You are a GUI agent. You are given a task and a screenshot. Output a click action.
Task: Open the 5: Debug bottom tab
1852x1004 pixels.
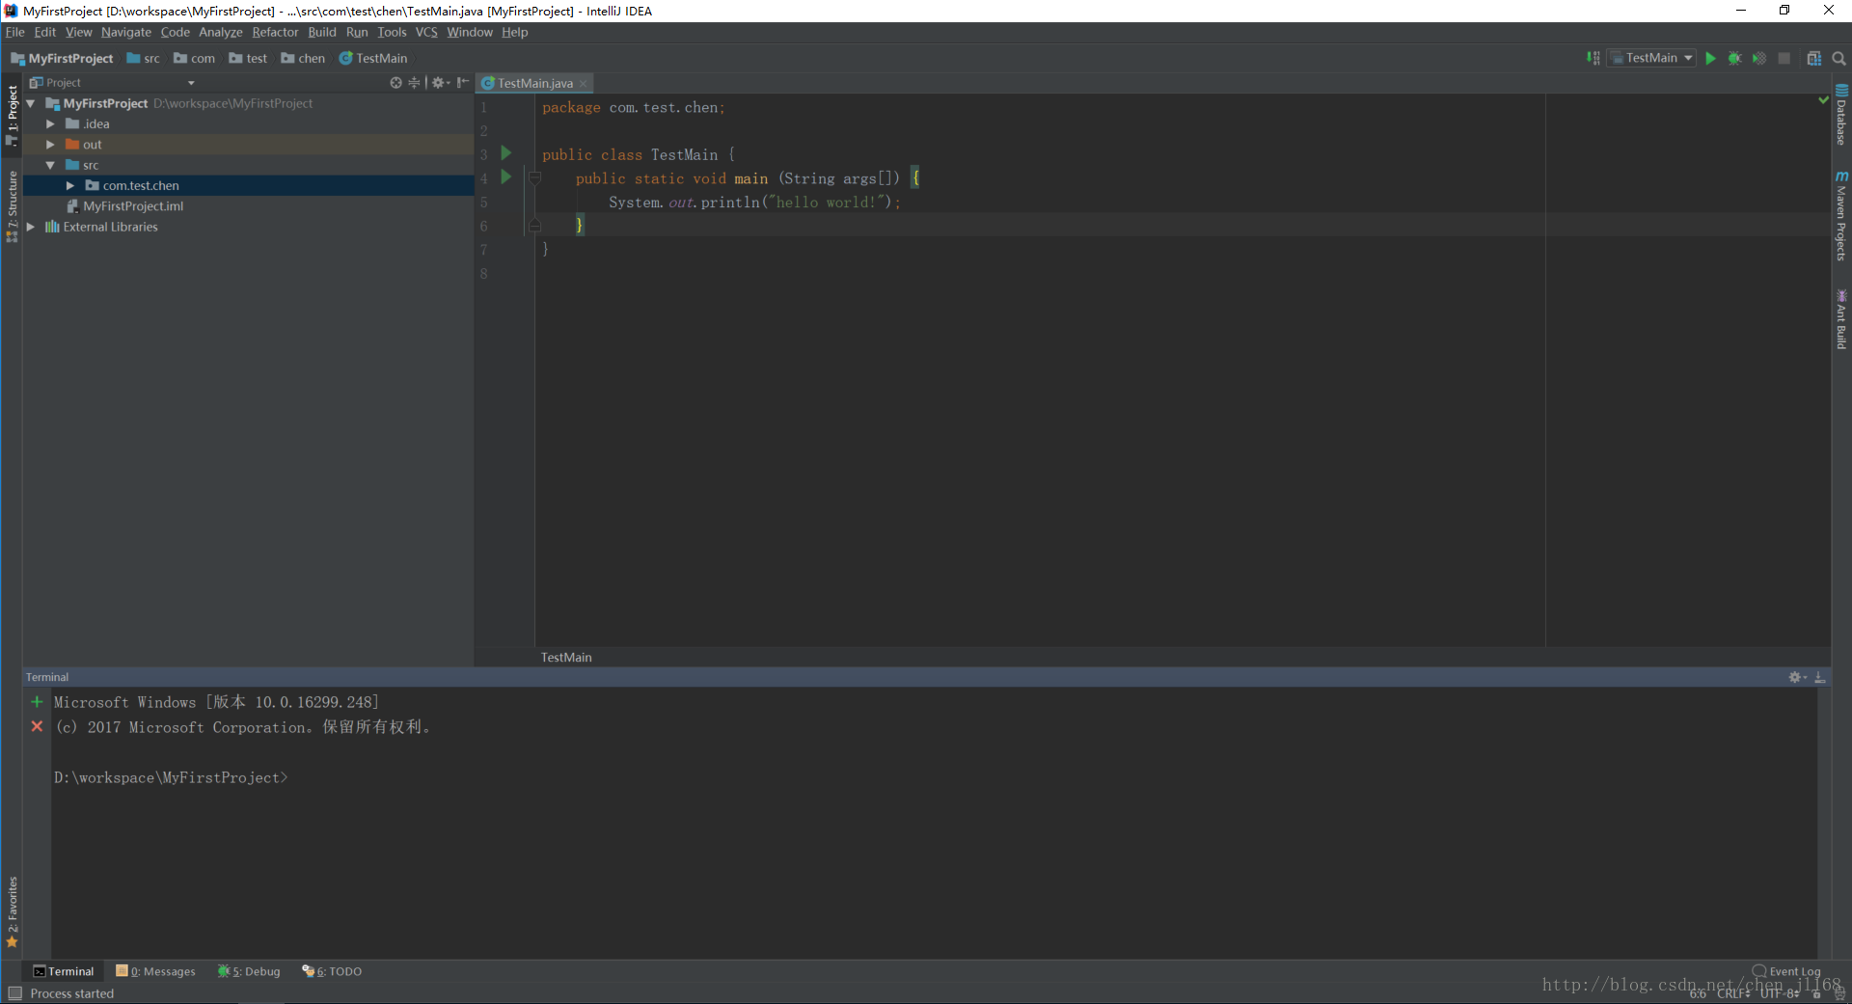click(249, 971)
